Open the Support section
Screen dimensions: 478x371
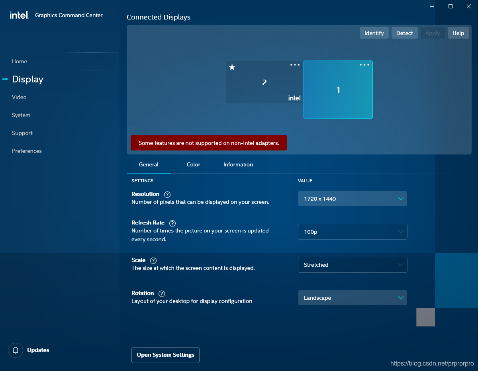pos(22,133)
